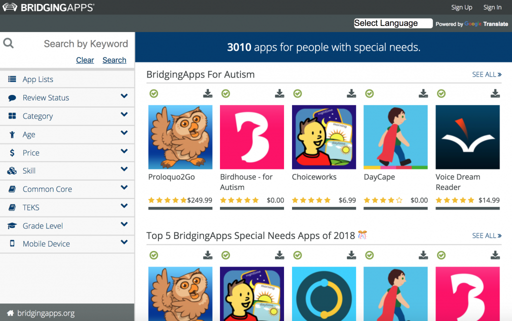Open the Sign In menu item
The height and width of the screenshot is (321, 512).
point(492,7)
